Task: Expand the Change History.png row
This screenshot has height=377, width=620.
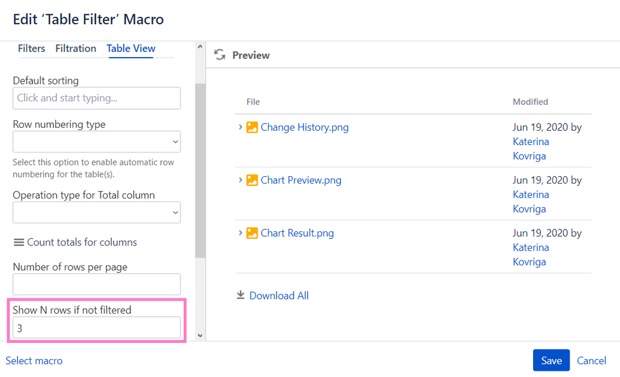Action: tap(240, 127)
